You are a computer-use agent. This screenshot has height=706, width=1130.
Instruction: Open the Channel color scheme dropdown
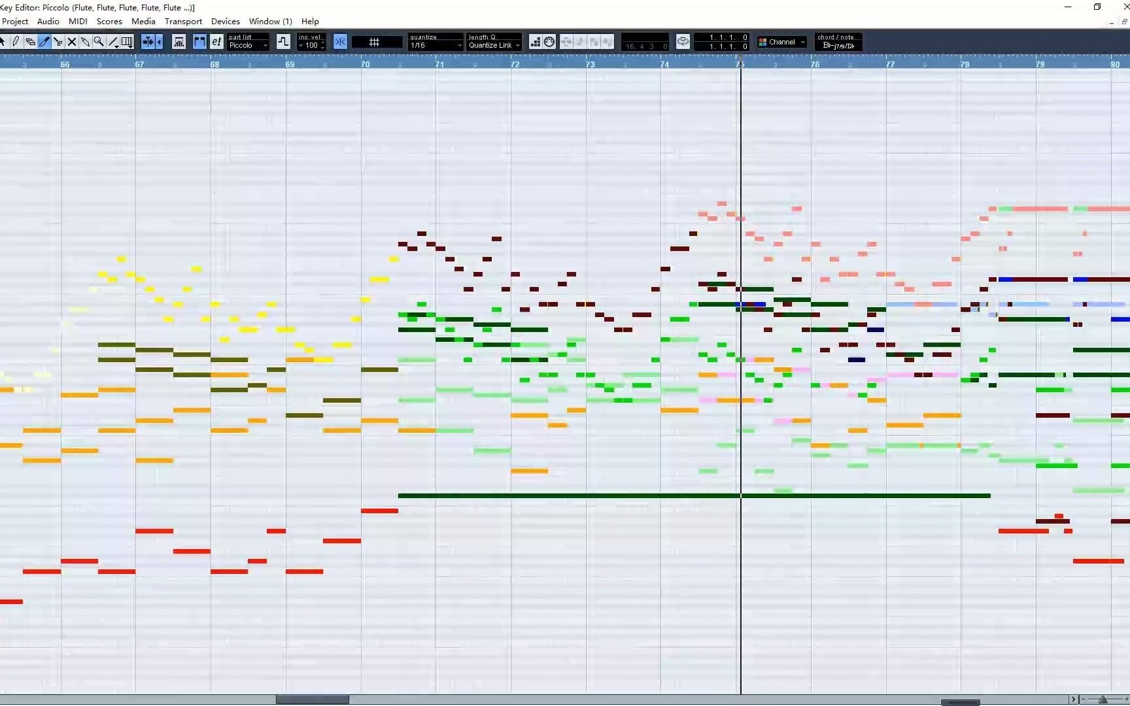click(x=782, y=42)
